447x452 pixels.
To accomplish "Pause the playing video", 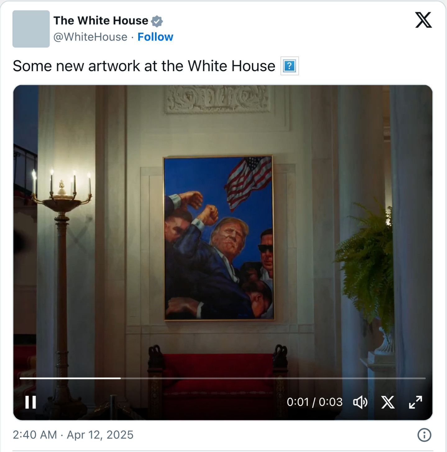I will coord(31,402).
